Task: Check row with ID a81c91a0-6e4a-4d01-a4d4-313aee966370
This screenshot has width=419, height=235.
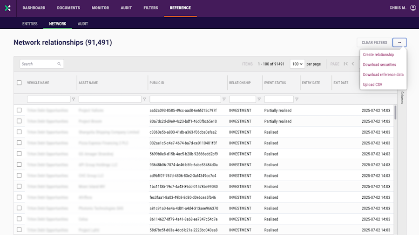Action: [19, 208]
